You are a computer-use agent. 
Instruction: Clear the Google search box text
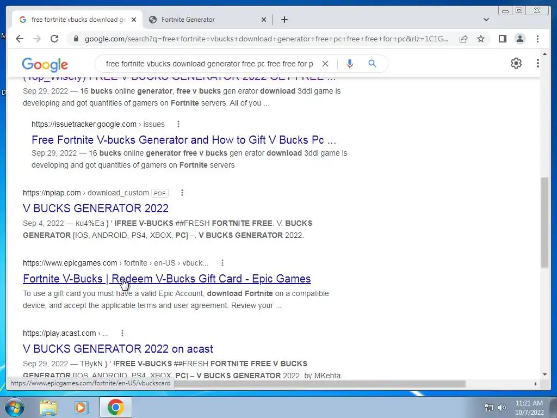325,64
